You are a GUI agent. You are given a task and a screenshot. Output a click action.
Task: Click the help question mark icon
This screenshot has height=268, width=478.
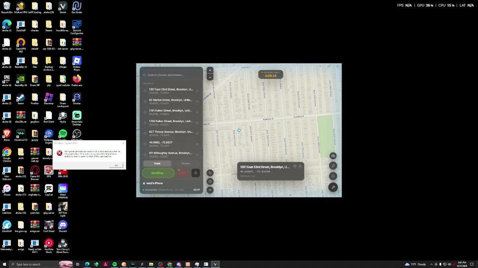click(x=210, y=181)
